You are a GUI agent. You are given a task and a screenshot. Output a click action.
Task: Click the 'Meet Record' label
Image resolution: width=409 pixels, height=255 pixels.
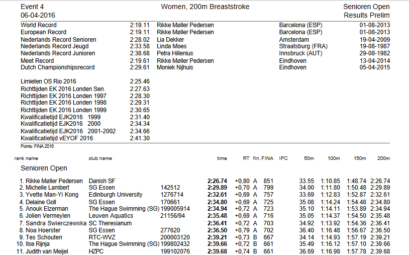pos(37,61)
